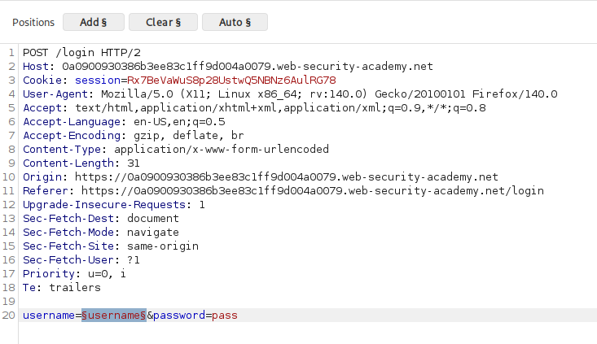
Task: Click the Sec-Fetch-Mode header name
Action: (68, 233)
